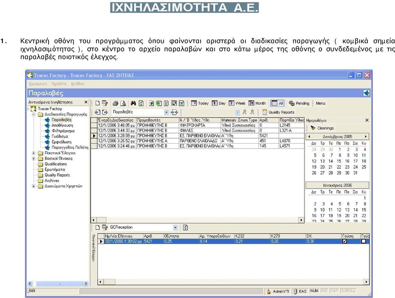Click the AdminYTI user icon in the status bar
395x298 pixels.
(269, 291)
